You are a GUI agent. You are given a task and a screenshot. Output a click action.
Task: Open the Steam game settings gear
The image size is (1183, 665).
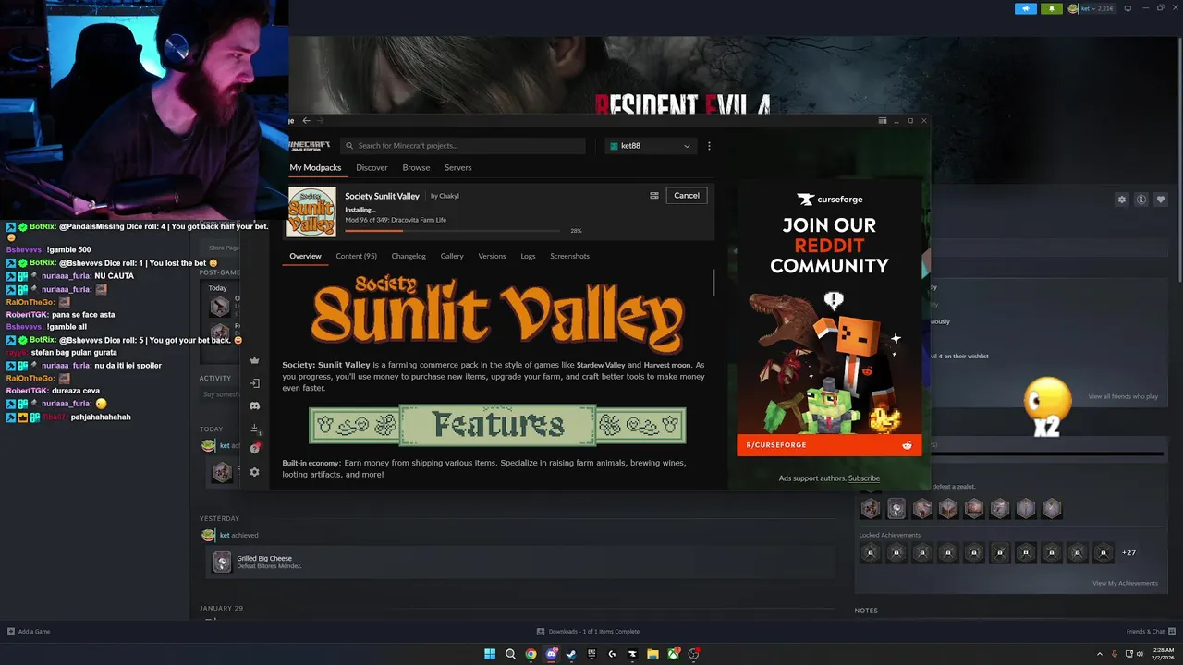click(1122, 199)
